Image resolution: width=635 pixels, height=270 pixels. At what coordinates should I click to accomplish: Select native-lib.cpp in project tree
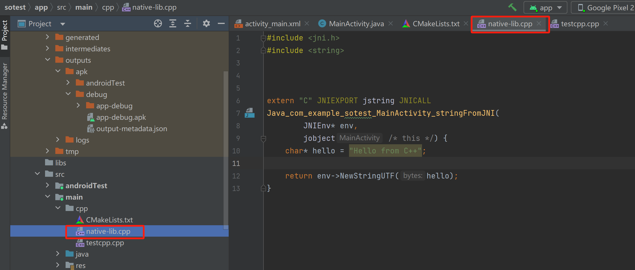[x=108, y=231]
